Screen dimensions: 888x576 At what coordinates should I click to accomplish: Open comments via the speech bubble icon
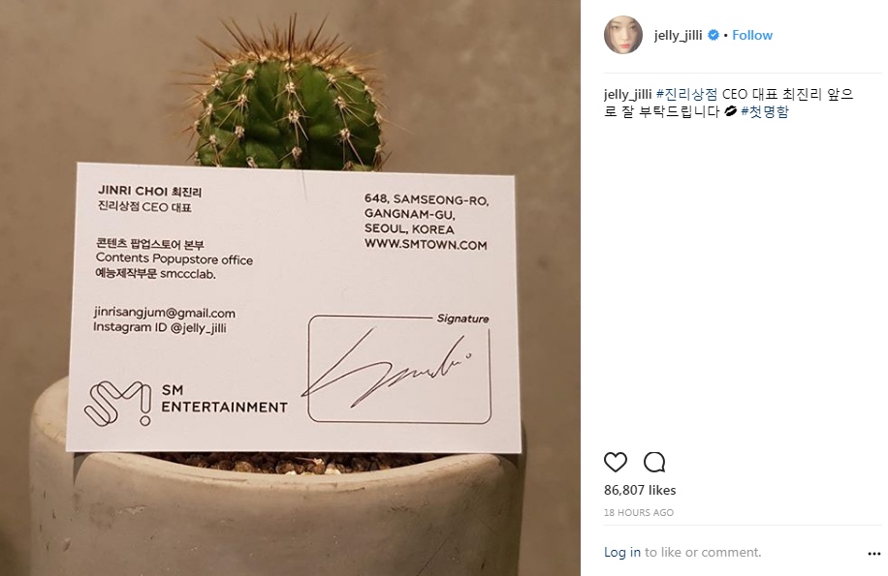click(x=654, y=463)
